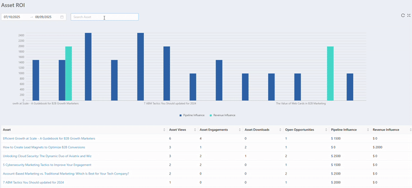Click the Open Opportunities column header
The image size is (412, 188).
click(299, 130)
